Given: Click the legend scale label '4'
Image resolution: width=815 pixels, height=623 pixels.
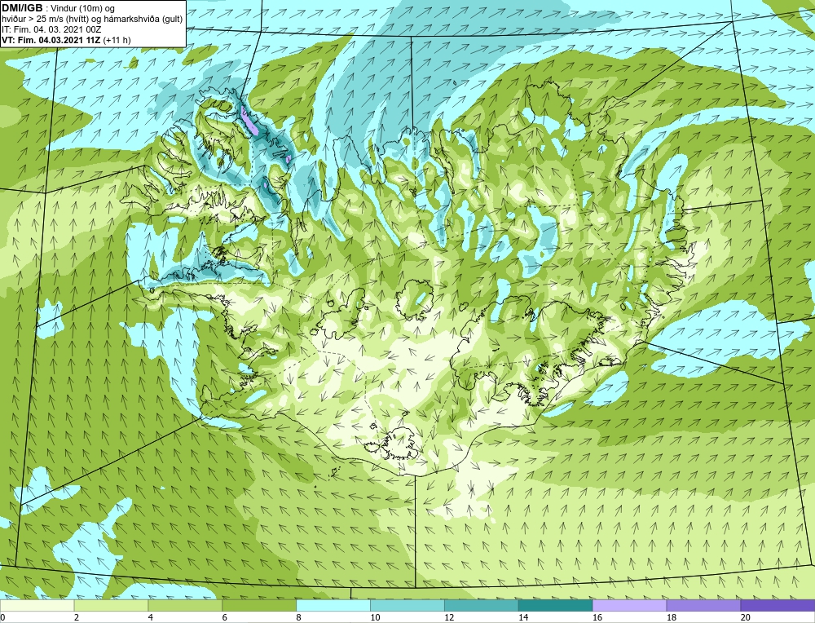Looking at the screenshot, I should point(151,617).
